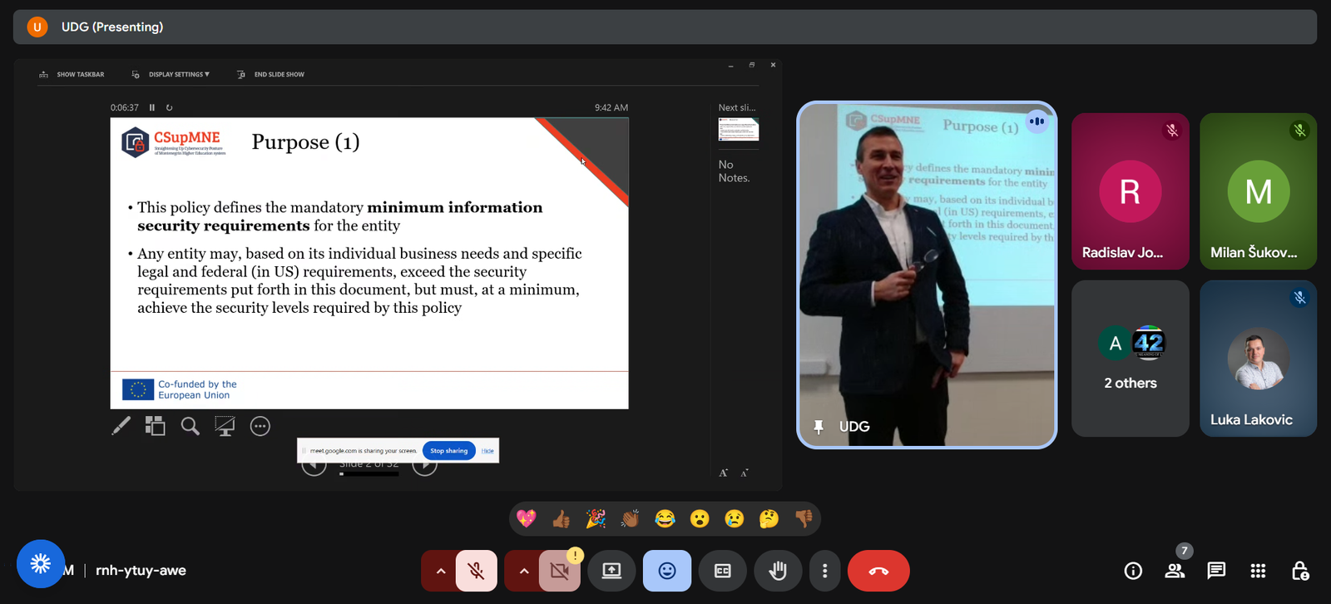Click the Stop sharing button
Viewport: 1331px width, 604px height.
pyautogui.click(x=449, y=451)
